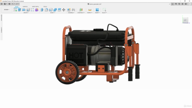Undo the last action
The height and width of the screenshot is (108, 192).
point(13,4)
